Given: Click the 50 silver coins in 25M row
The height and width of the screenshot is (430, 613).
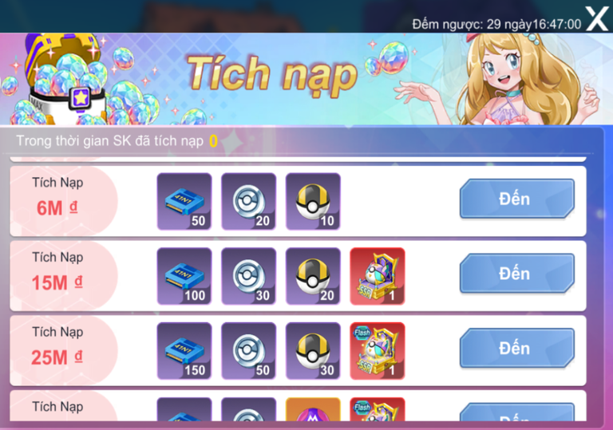Looking at the screenshot, I should click(x=249, y=351).
